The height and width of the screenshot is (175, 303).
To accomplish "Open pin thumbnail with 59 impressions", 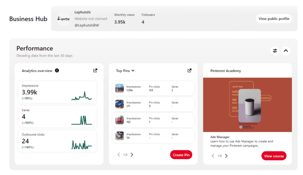I will coord(120,136).
